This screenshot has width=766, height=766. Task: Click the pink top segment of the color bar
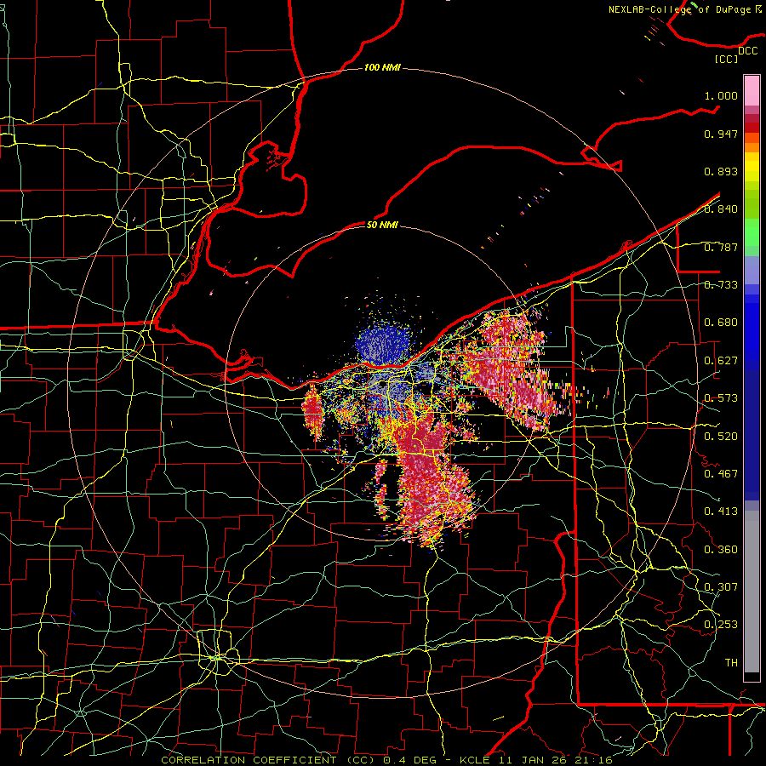(x=752, y=90)
